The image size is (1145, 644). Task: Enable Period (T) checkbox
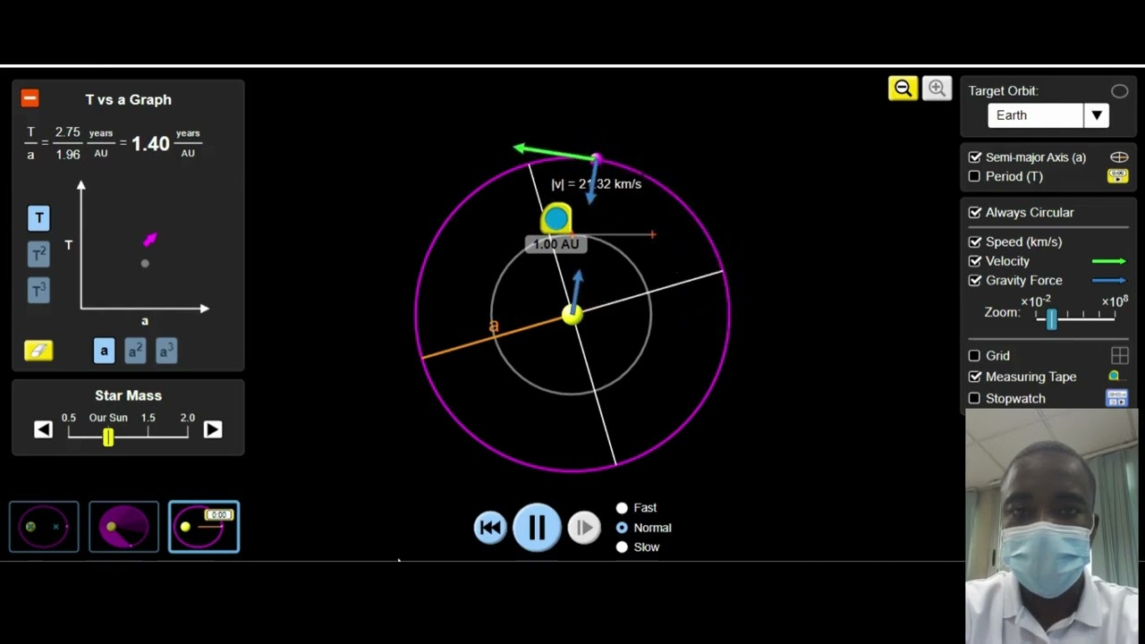point(975,176)
